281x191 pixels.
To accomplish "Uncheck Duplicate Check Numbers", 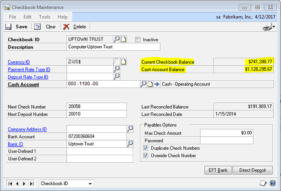I will tap(145, 148).
